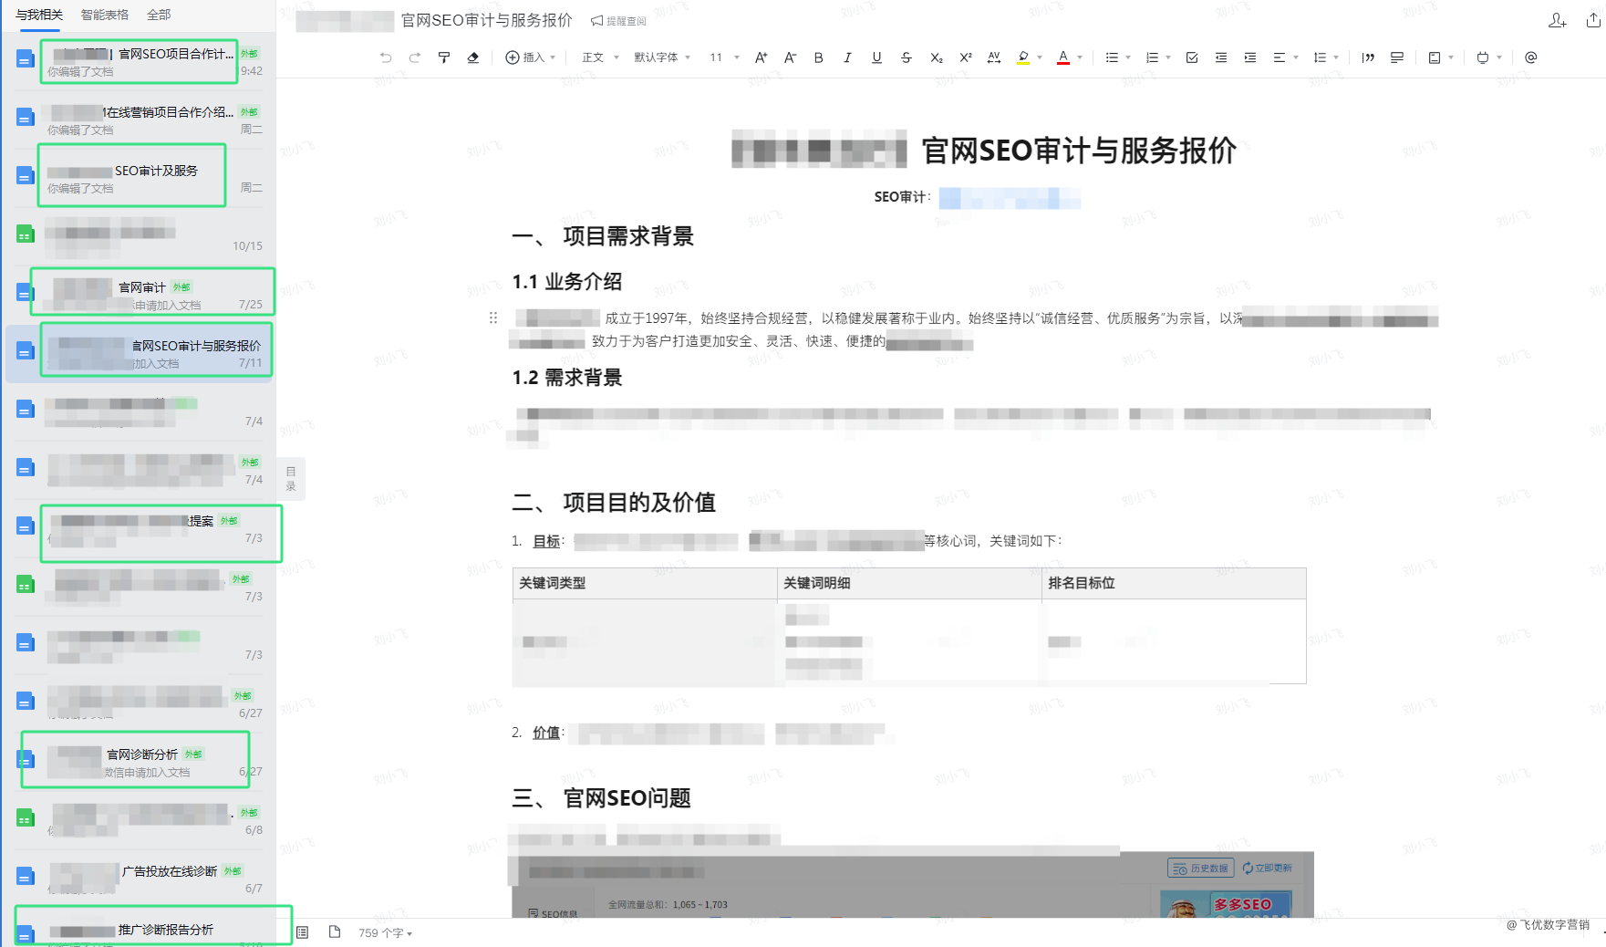Toggle strikethrough formatting
This screenshot has width=1606, height=947.
point(907,57)
